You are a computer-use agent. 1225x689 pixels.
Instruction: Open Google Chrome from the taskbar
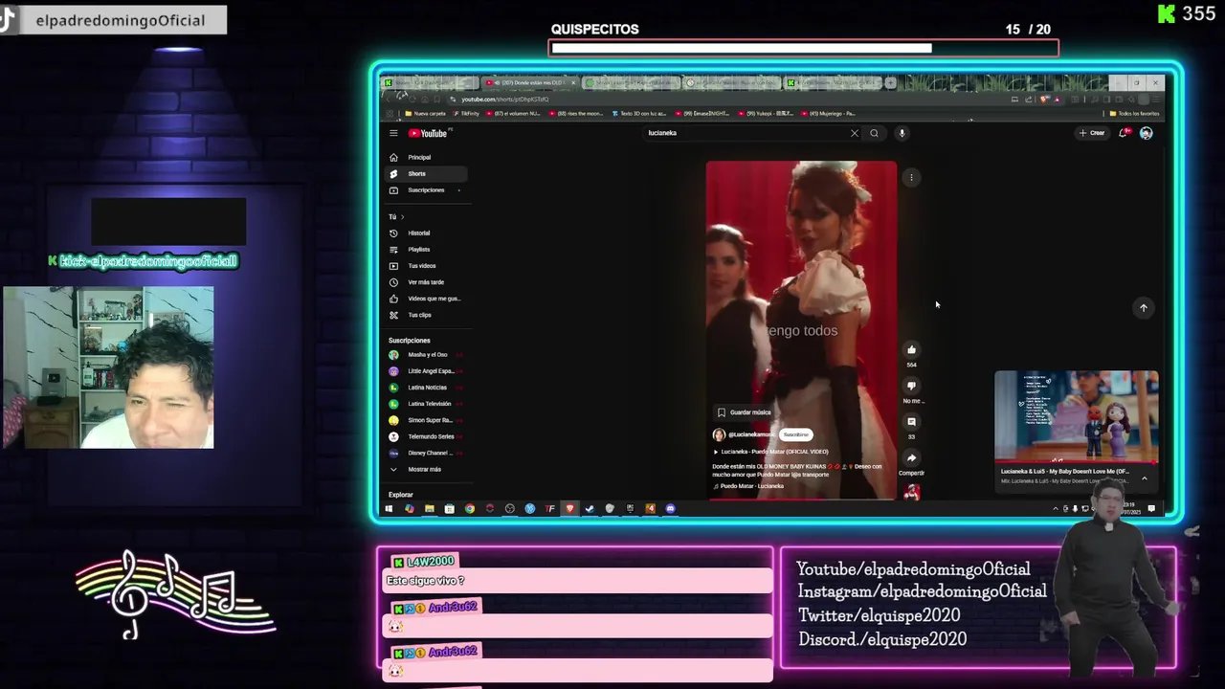tap(469, 509)
